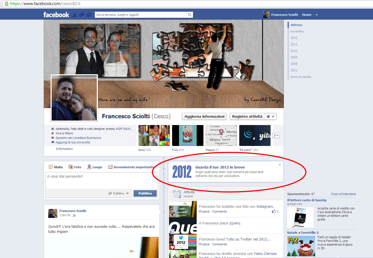Jump to novembre in timeline
This screenshot has width=373, height=258.
point(297,31)
